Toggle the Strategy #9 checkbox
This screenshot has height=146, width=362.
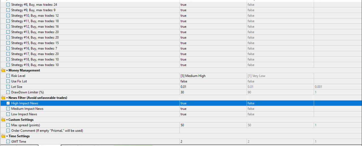tap(8, 10)
